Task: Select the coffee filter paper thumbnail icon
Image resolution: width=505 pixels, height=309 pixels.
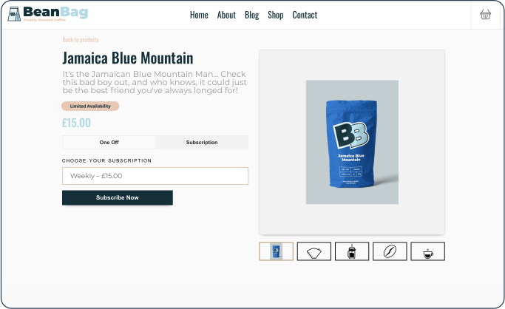Action: (x=314, y=251)
